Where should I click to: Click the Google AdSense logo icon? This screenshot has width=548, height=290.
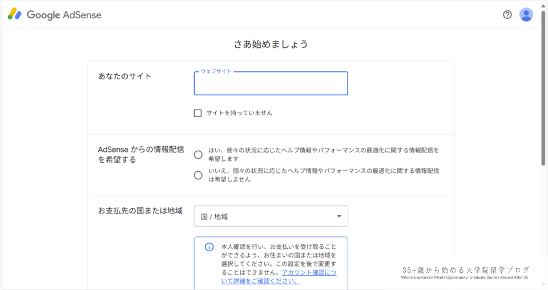(x=15, y=15)
